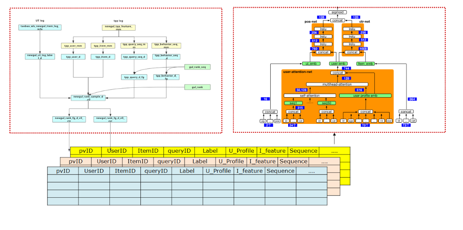This screenshot has width=463, height=230.
Task: Click the 744 dimension tag
Action: click(346, 68)
